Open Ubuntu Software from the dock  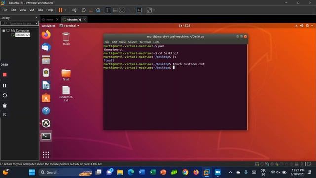point(46,98)
